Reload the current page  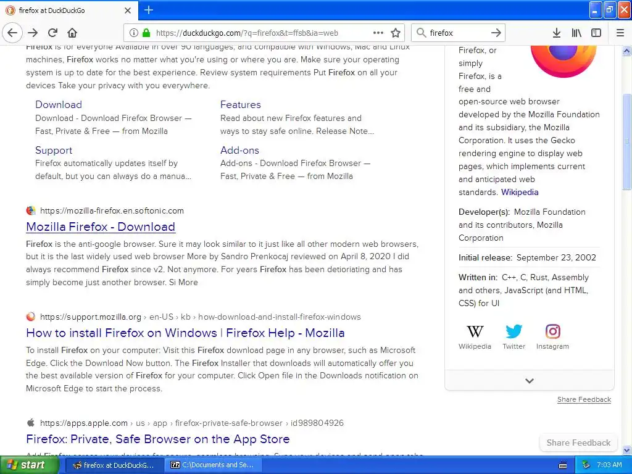[x=53, y=33]
